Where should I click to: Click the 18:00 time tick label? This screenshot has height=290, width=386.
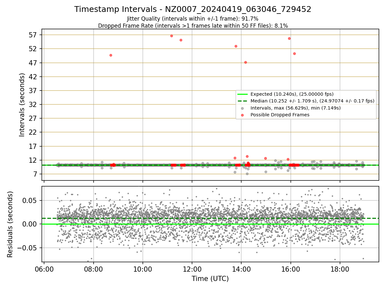340,269
